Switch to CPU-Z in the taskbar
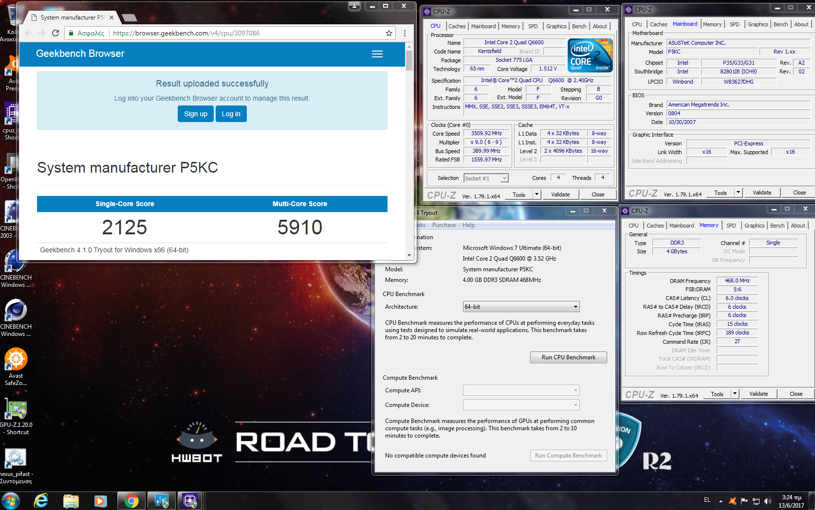The height and width of the screenshot is (510, 815). [x=190, y=501]
